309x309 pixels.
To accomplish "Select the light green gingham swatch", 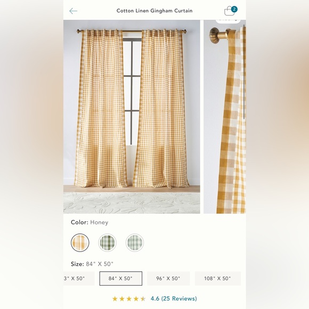I will pyautogui.click(x=135, y=242).
